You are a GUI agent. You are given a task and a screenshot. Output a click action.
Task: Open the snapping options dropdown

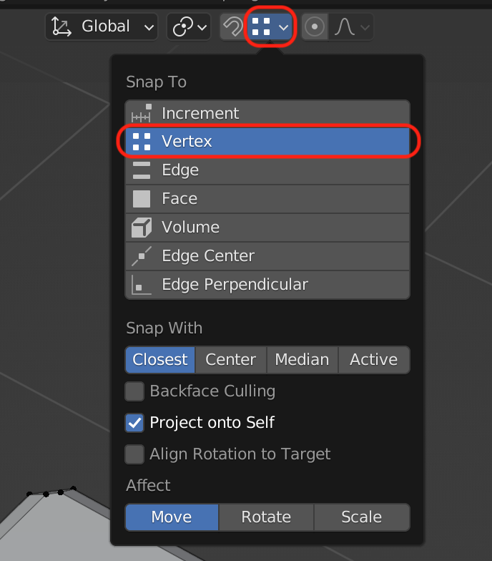(x=284, y=27)
